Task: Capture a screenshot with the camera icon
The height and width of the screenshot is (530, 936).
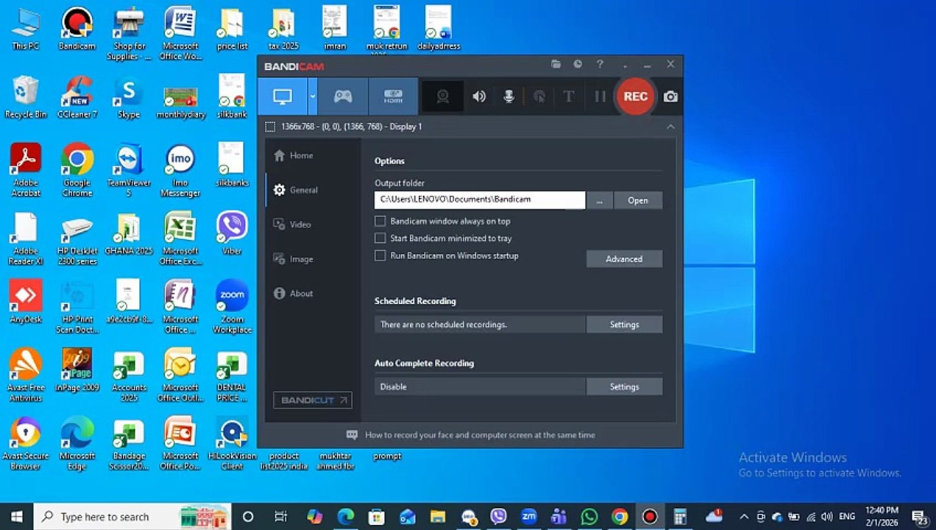Action: (670, 96)
